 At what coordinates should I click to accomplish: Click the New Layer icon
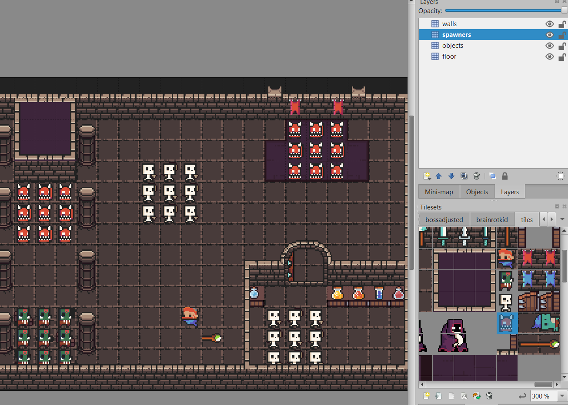click(x=427, y=176)
